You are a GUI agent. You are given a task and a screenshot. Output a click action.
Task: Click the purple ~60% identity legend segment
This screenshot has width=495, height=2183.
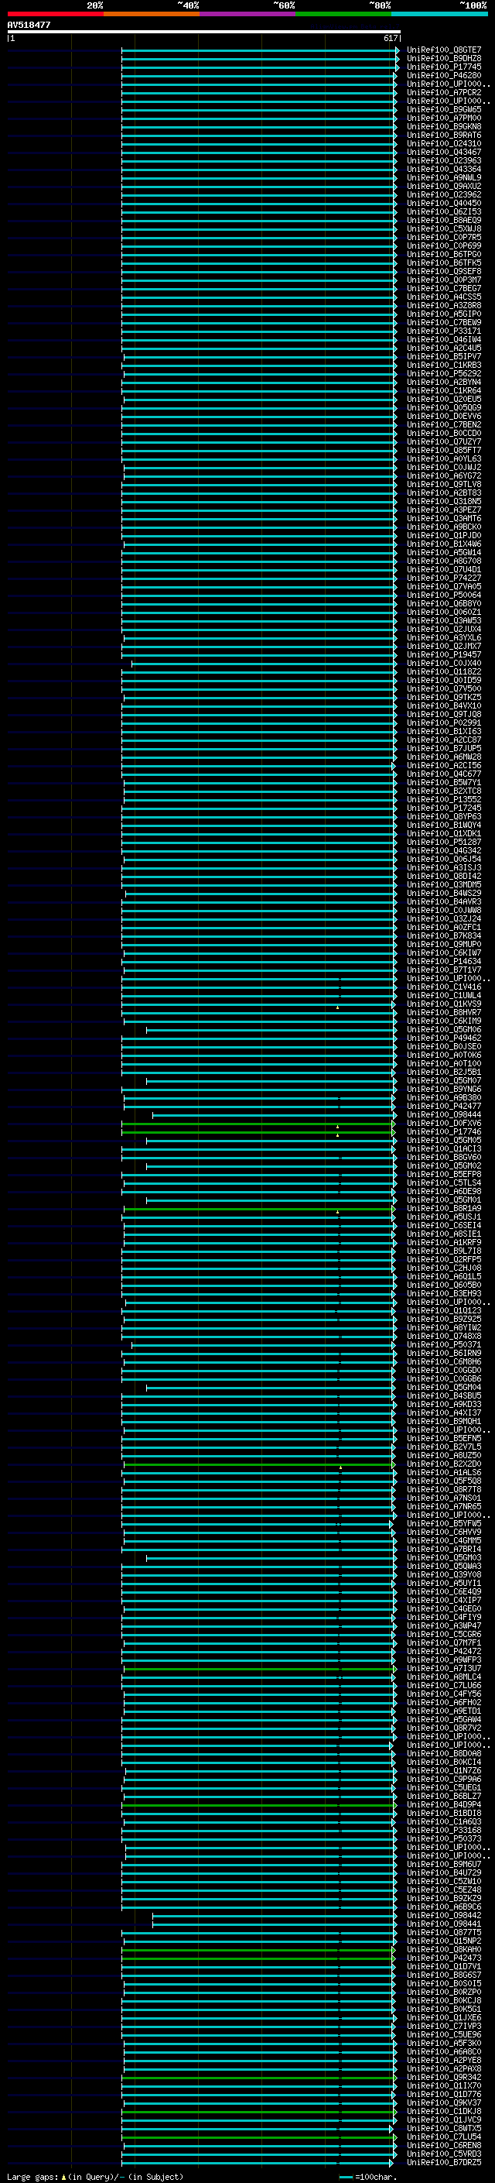(x=248, y=14)
